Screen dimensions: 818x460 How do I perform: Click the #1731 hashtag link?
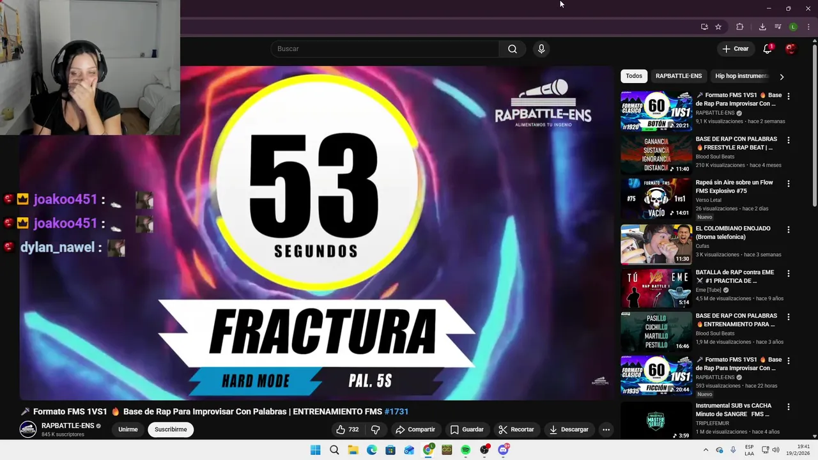point(396,412)
